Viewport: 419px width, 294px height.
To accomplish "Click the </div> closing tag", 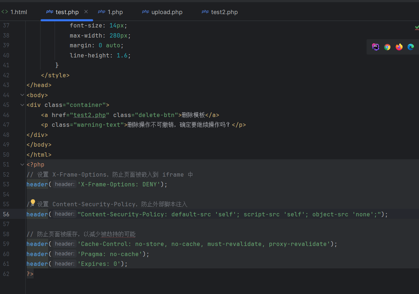I will [37, 135].
